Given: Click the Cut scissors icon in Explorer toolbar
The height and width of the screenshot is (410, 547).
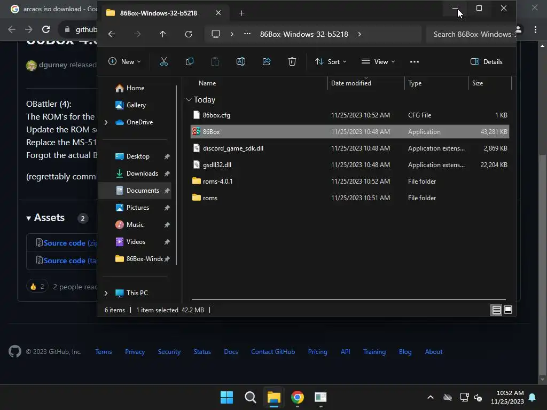Looking at the screenshot, I should 163,62.
